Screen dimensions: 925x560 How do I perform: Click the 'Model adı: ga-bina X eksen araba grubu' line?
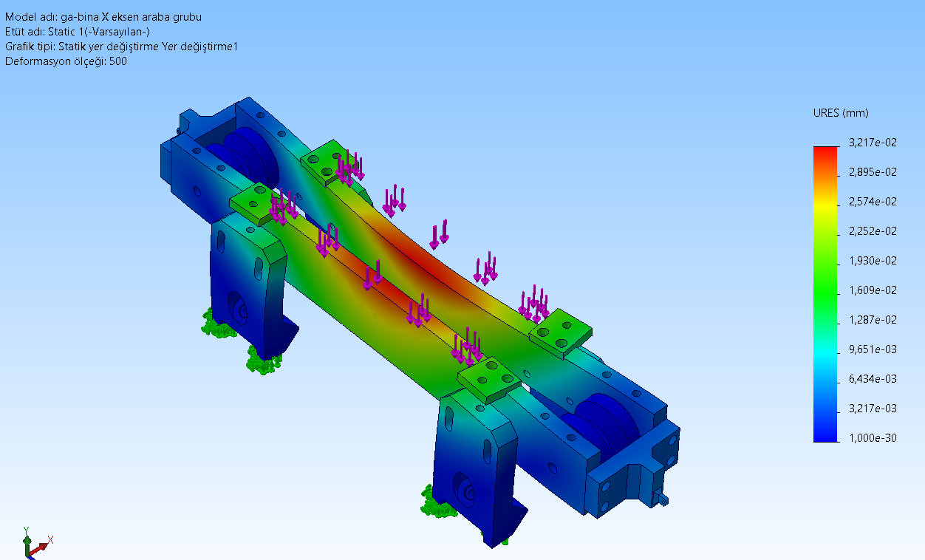tap(103, 17)
